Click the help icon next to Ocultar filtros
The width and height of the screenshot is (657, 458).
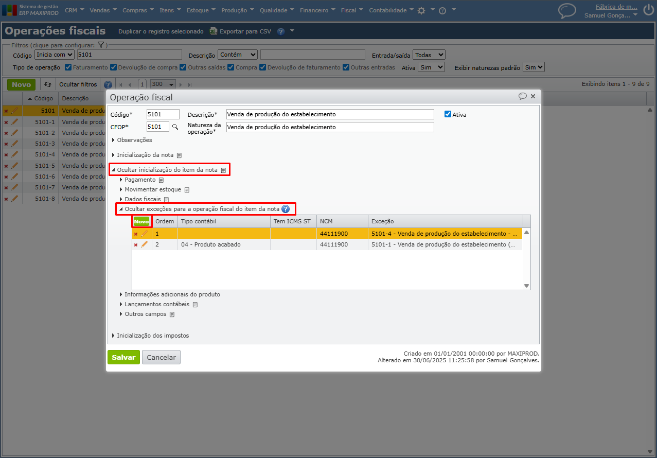[x=108, y=84]
